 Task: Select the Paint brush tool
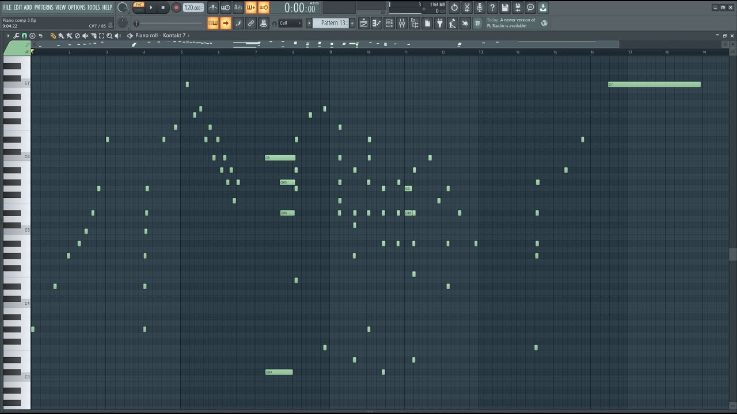[x=61, y=36]
